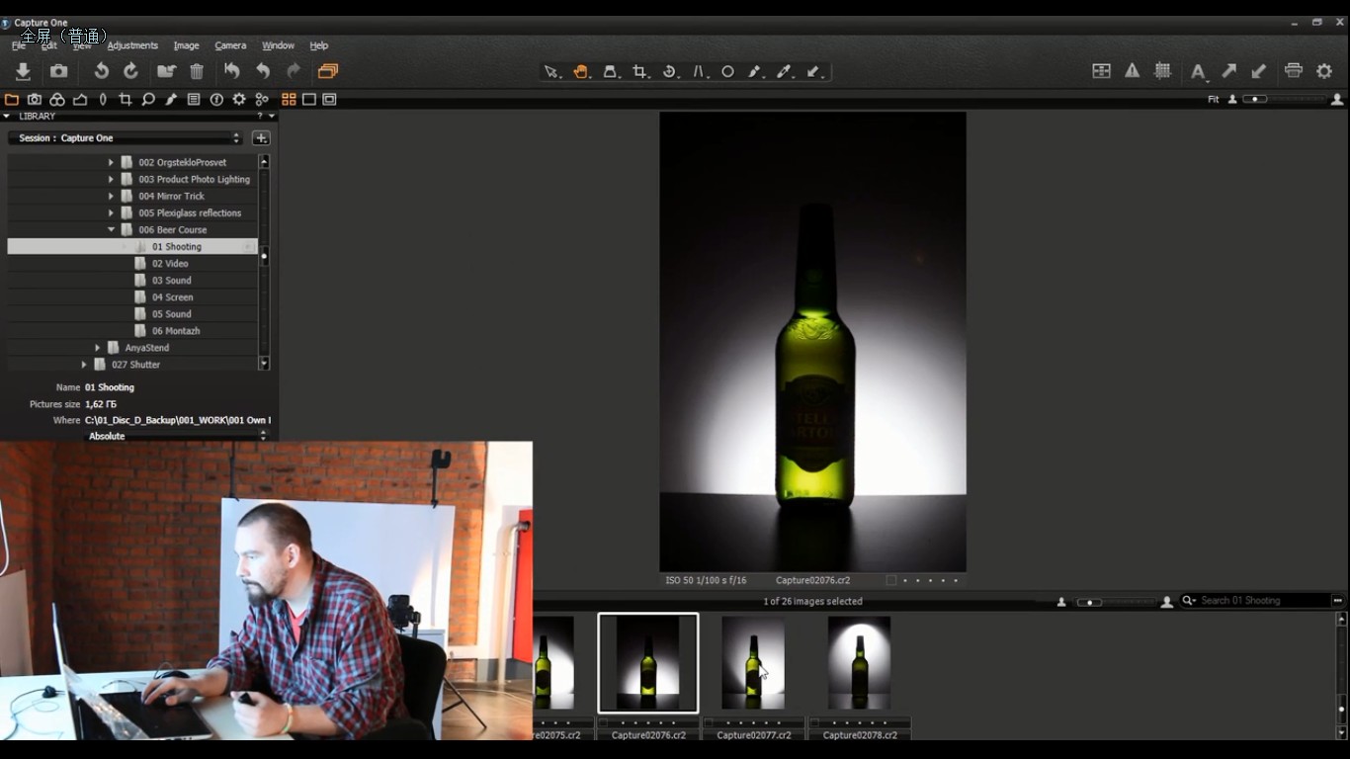Select the white balance eyedropper tool
This screenshot has width=1350, height=759.
coord(786,72)
